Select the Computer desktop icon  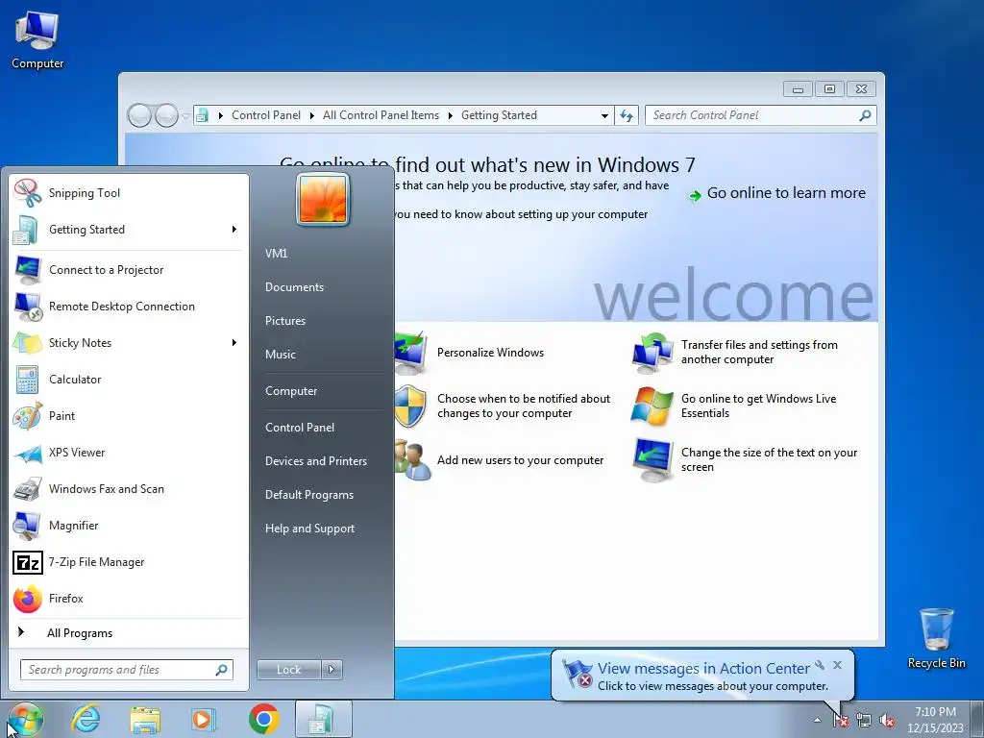coord(37,39)
